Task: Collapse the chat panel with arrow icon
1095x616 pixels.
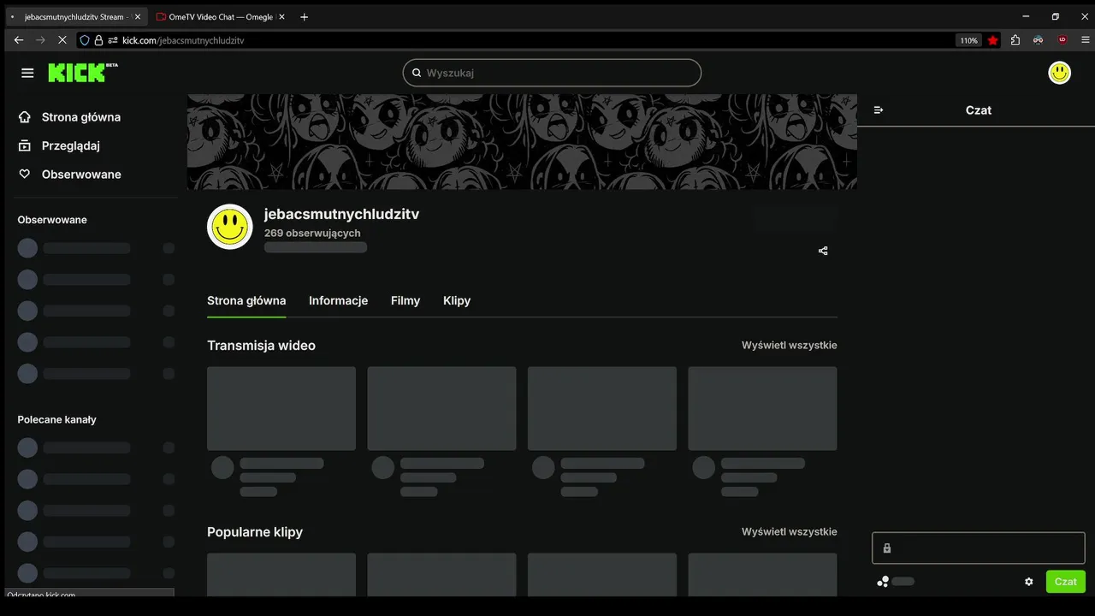Action: (879, 110)
